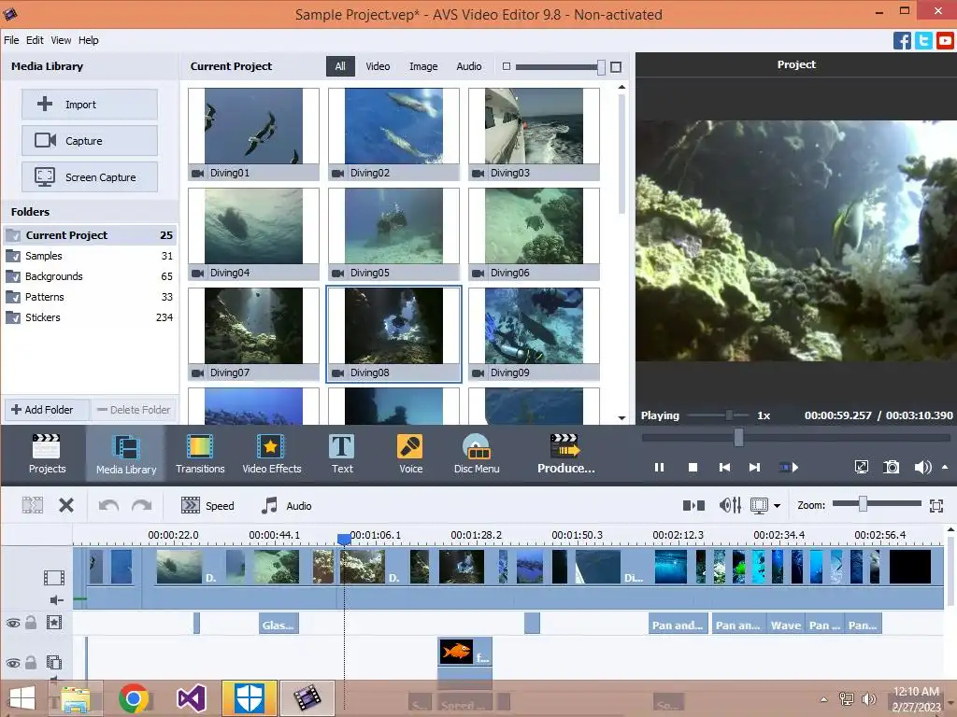Switch preview to full screen
Image resolution: width=957 pixels, height=717 pixels.
pos(861,467)
